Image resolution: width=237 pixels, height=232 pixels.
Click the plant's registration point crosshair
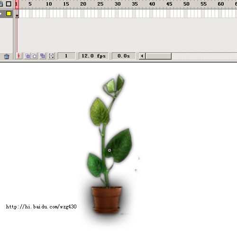point(109,150)
